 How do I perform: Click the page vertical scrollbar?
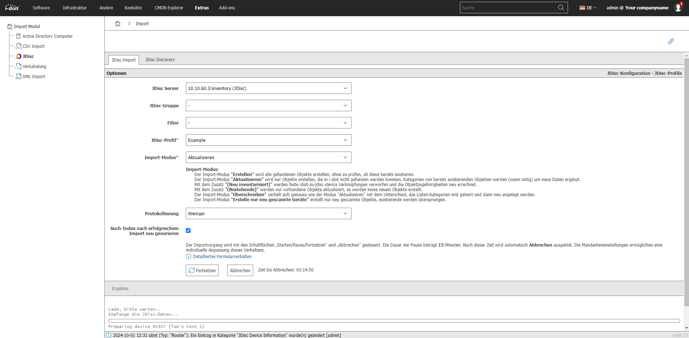coord(686,182)
